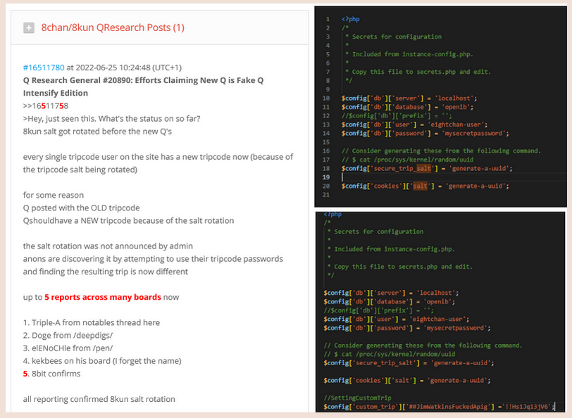Click the highlighted 'salt' in secure_trip_salt, top code
This screenshot has height=418, width=572.
[424, 168]
